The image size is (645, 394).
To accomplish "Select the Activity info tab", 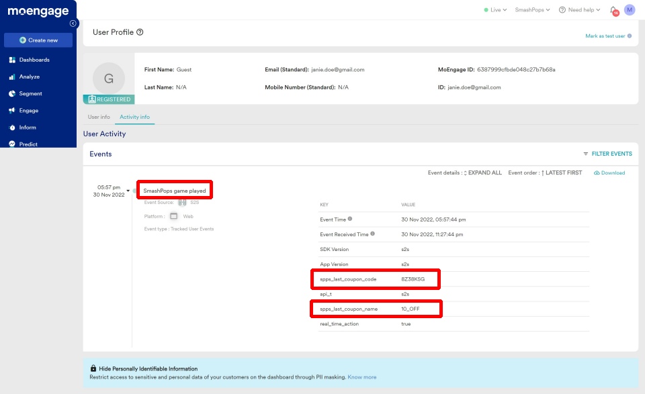I will 134,117.
